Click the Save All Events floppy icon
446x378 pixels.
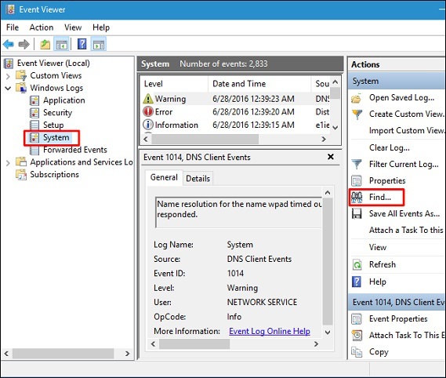357,213
